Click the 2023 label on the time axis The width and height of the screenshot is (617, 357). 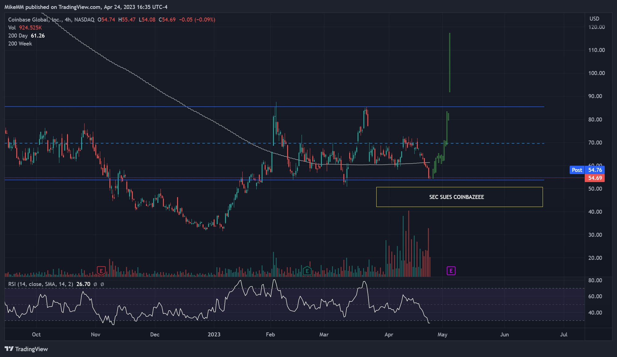[x=214, y=335]
